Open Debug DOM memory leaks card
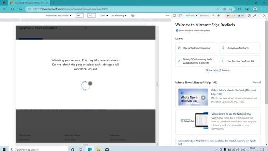 click(x=196, y=61)
